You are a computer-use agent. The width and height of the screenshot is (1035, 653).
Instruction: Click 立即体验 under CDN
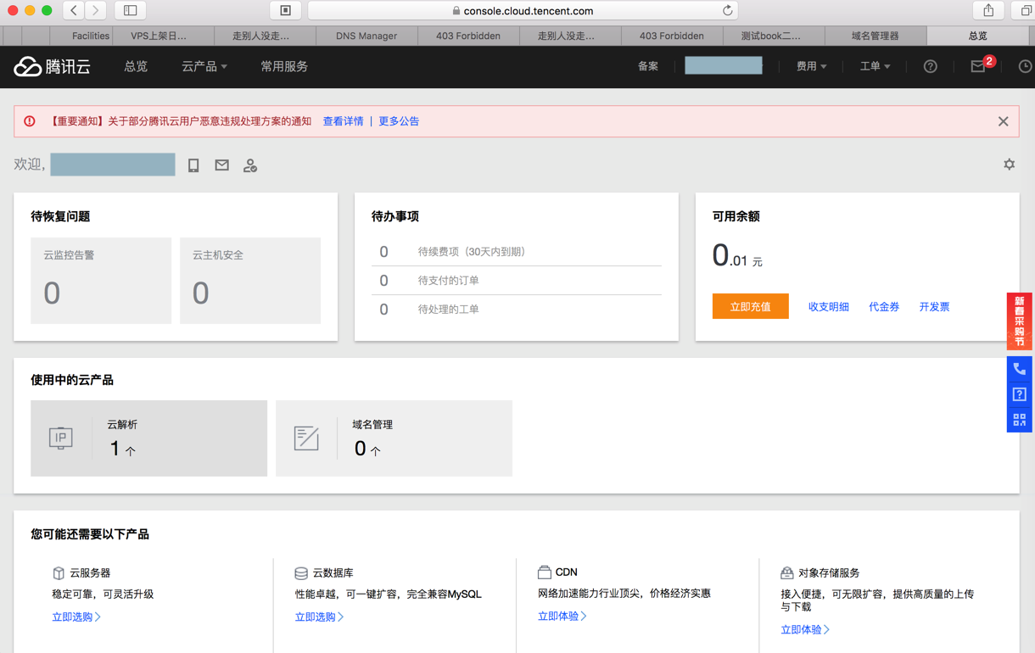pos(562,616)
